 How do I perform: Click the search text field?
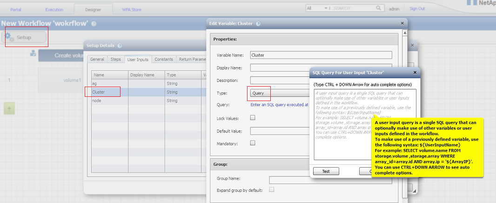click(x=353, y=8)
